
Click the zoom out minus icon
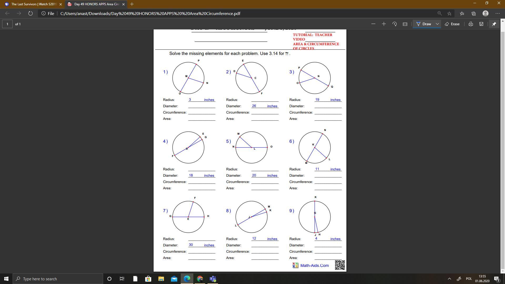pyautogui.click(x=373, y=24)
